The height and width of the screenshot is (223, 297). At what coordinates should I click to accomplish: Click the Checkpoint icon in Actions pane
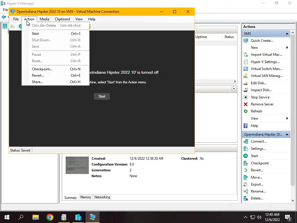point(245,163)
